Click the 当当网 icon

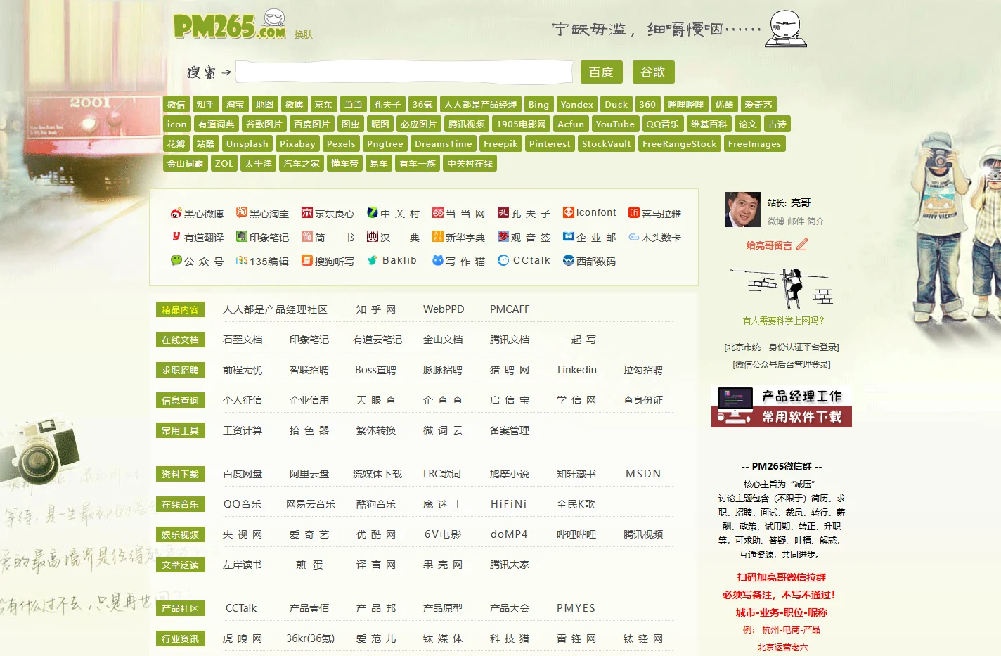(x=438, y=212)
